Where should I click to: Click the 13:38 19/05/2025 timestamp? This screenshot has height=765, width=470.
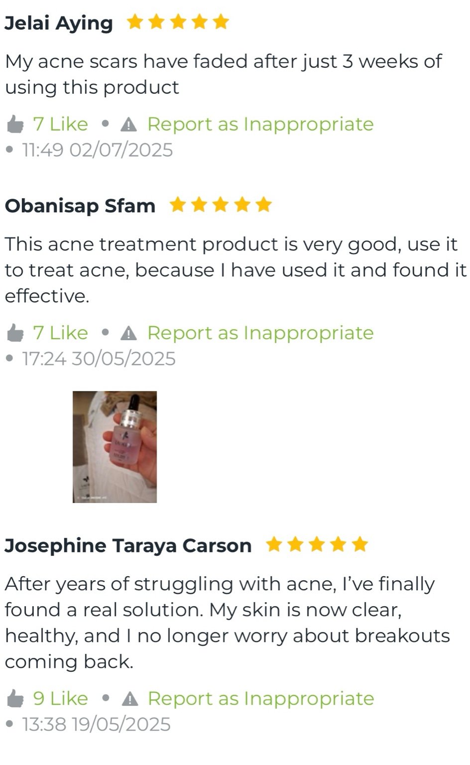pyautogui.click(x=96, y=724)
